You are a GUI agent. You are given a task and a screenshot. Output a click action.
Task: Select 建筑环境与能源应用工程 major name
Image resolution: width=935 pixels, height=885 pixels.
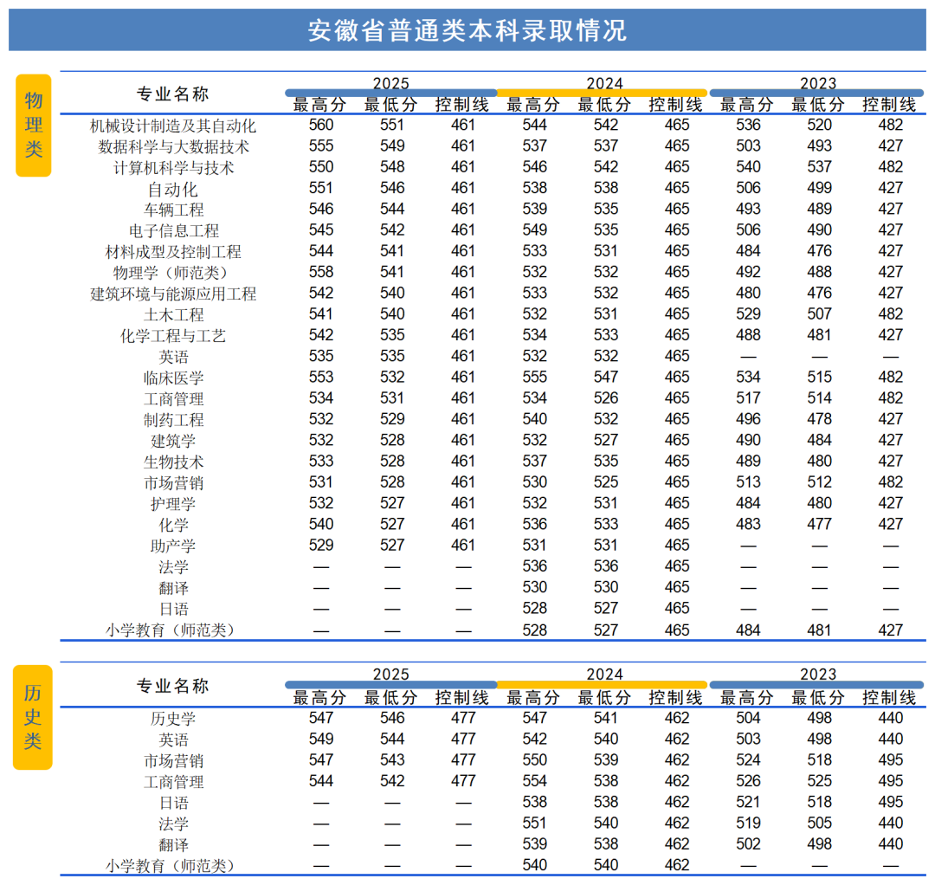[173, 294]
